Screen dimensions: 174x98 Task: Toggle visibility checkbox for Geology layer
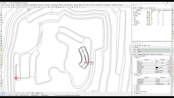[147, 16]
